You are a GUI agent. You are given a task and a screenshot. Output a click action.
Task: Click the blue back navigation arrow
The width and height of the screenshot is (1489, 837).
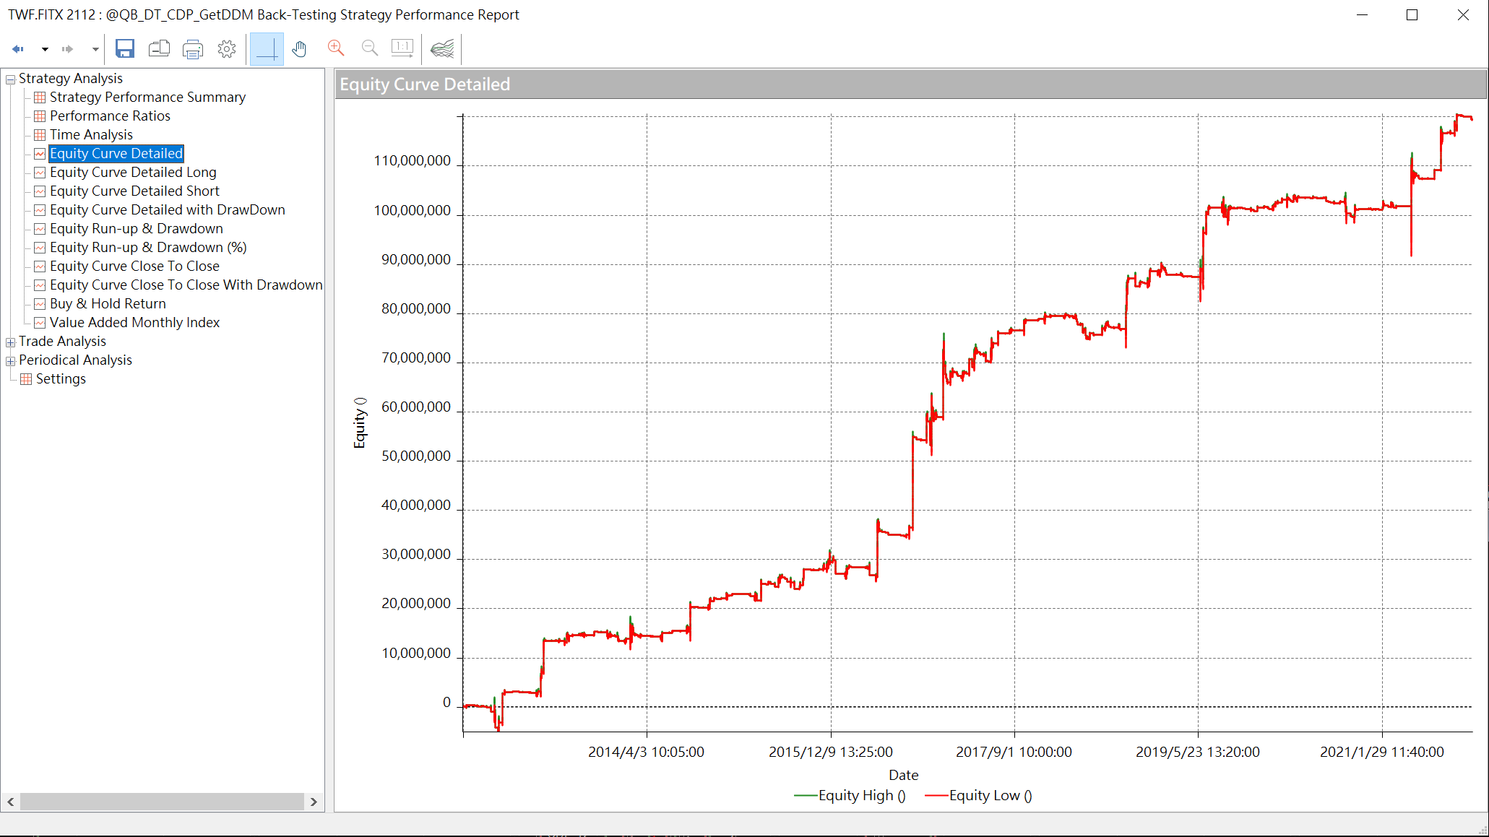tap(18, 49)
